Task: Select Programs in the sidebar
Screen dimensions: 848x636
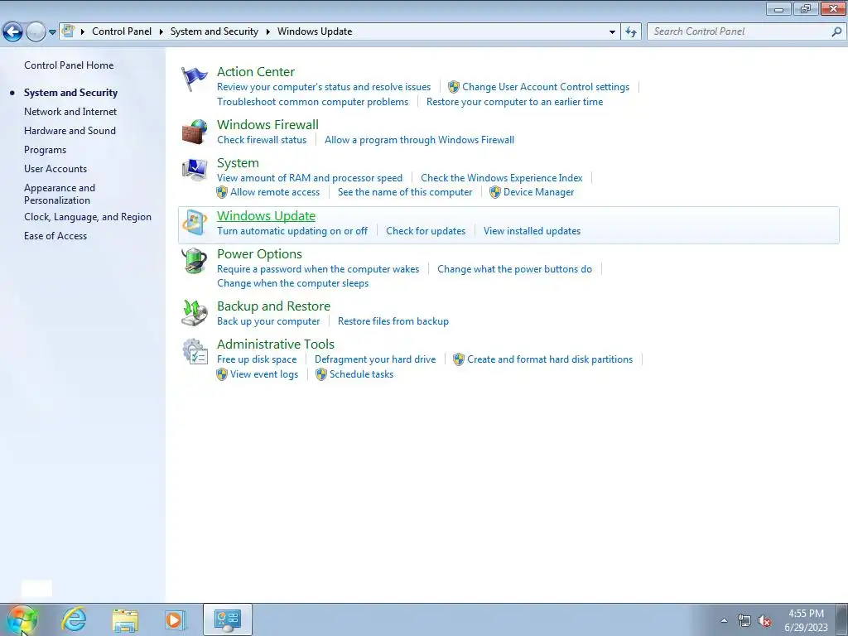Action: 45,150
